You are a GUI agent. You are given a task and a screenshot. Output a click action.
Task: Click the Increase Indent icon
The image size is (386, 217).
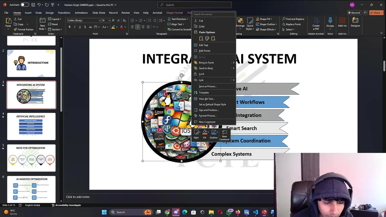(x=155, y=20)
